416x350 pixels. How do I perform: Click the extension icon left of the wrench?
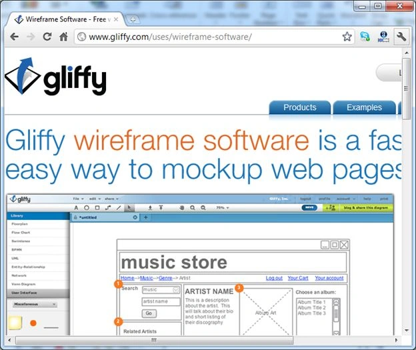pyautogui.click(x=383, y=37)
